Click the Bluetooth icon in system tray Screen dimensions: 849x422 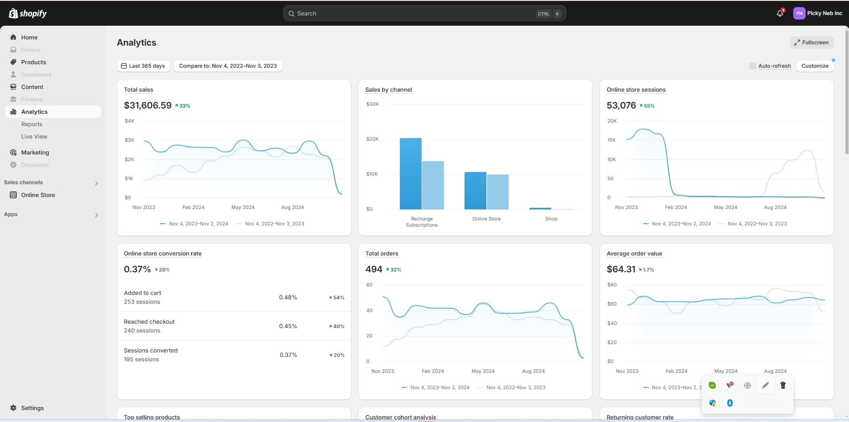click(730, 403)
